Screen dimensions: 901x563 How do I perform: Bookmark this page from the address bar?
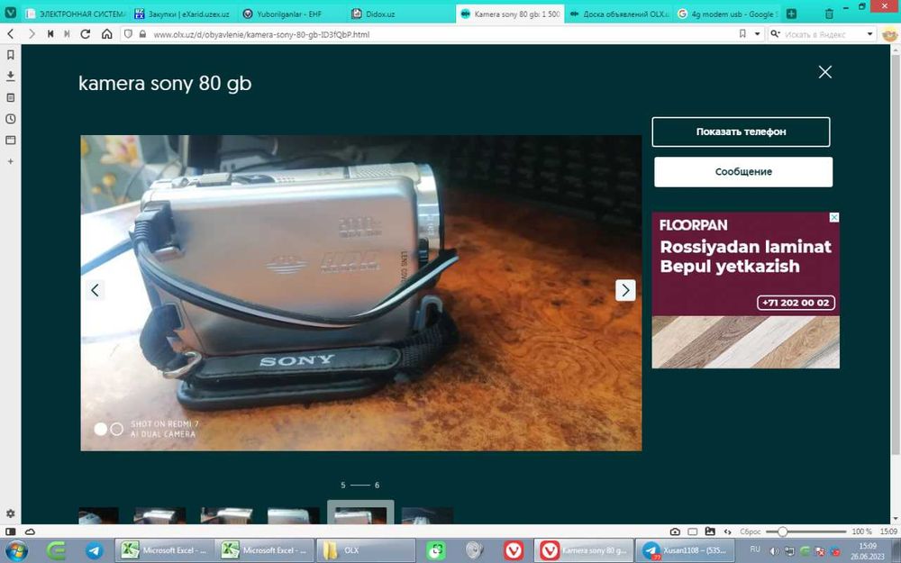[x=742, y=34]
